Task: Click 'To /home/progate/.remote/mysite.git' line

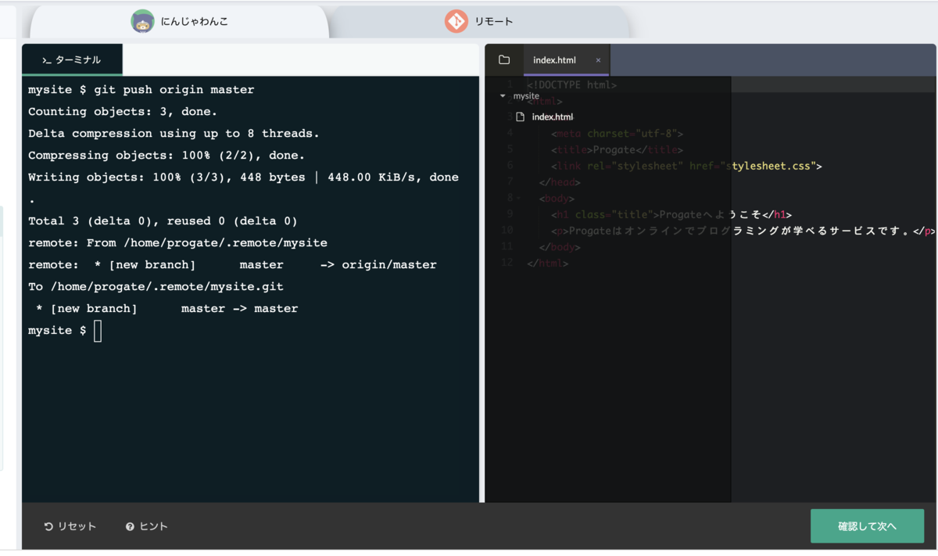Action: [x=156, y=287]
